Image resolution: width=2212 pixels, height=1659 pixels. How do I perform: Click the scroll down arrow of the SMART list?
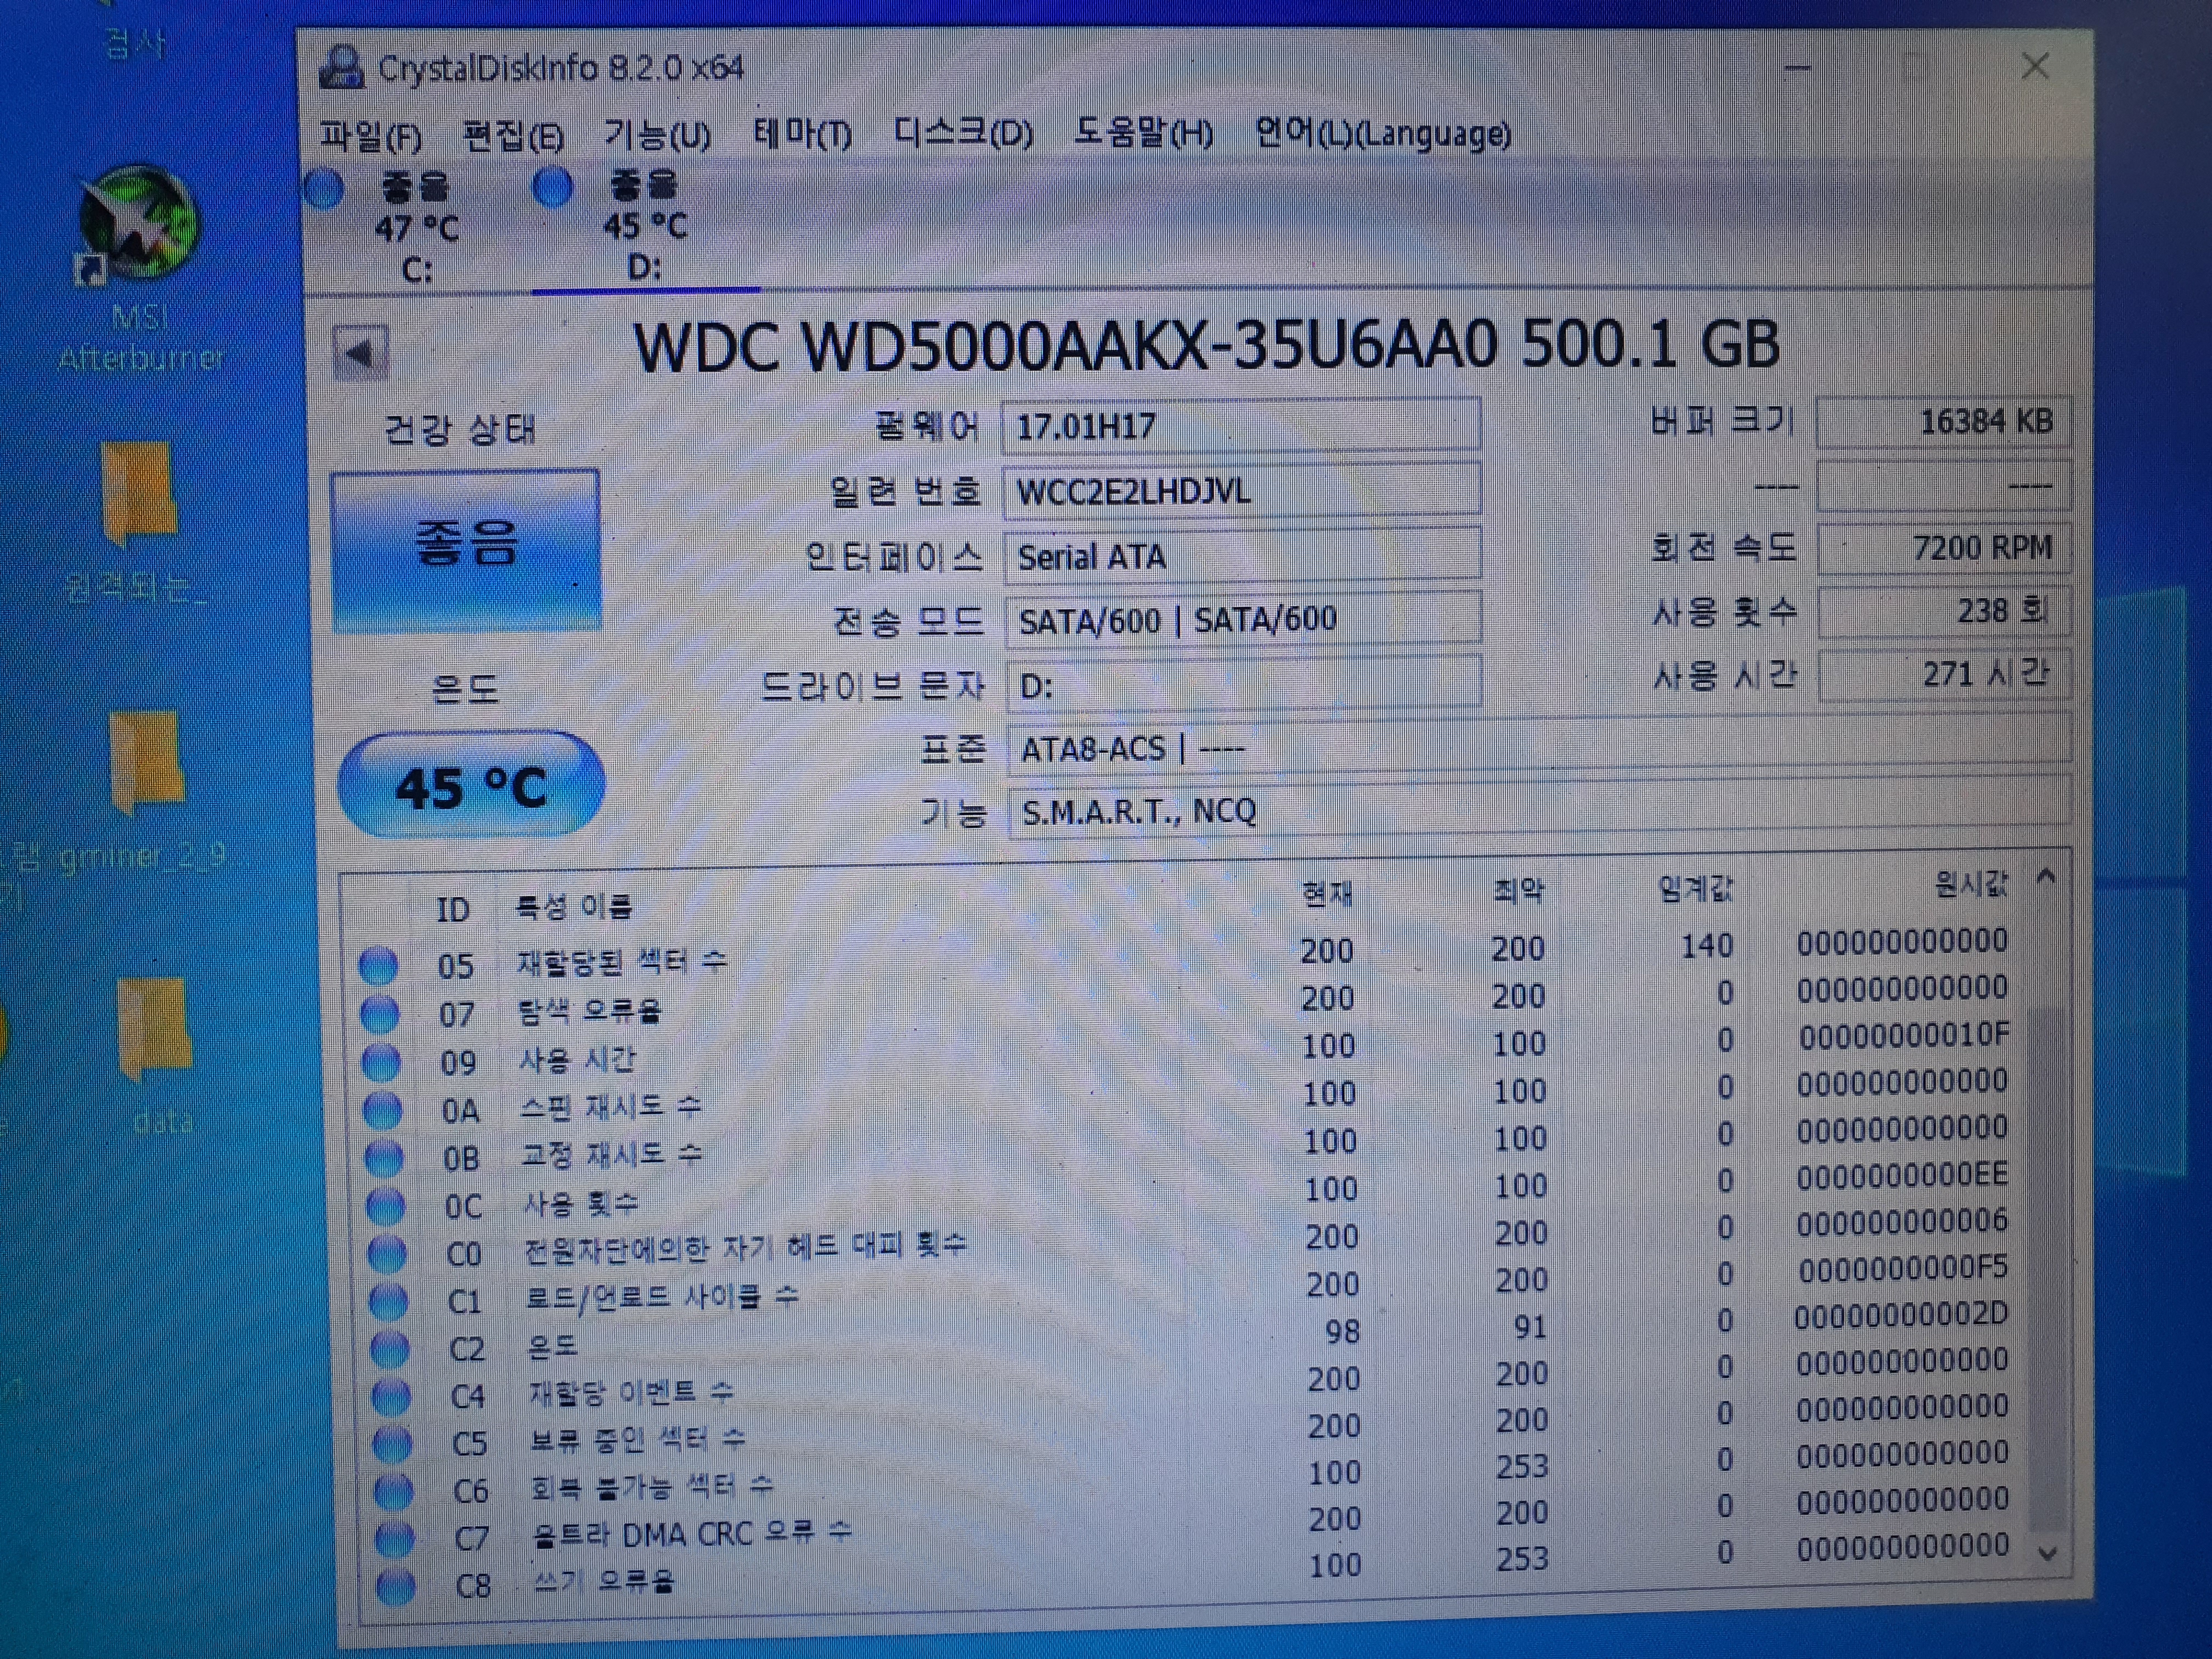click(x=2047, y=1554)
